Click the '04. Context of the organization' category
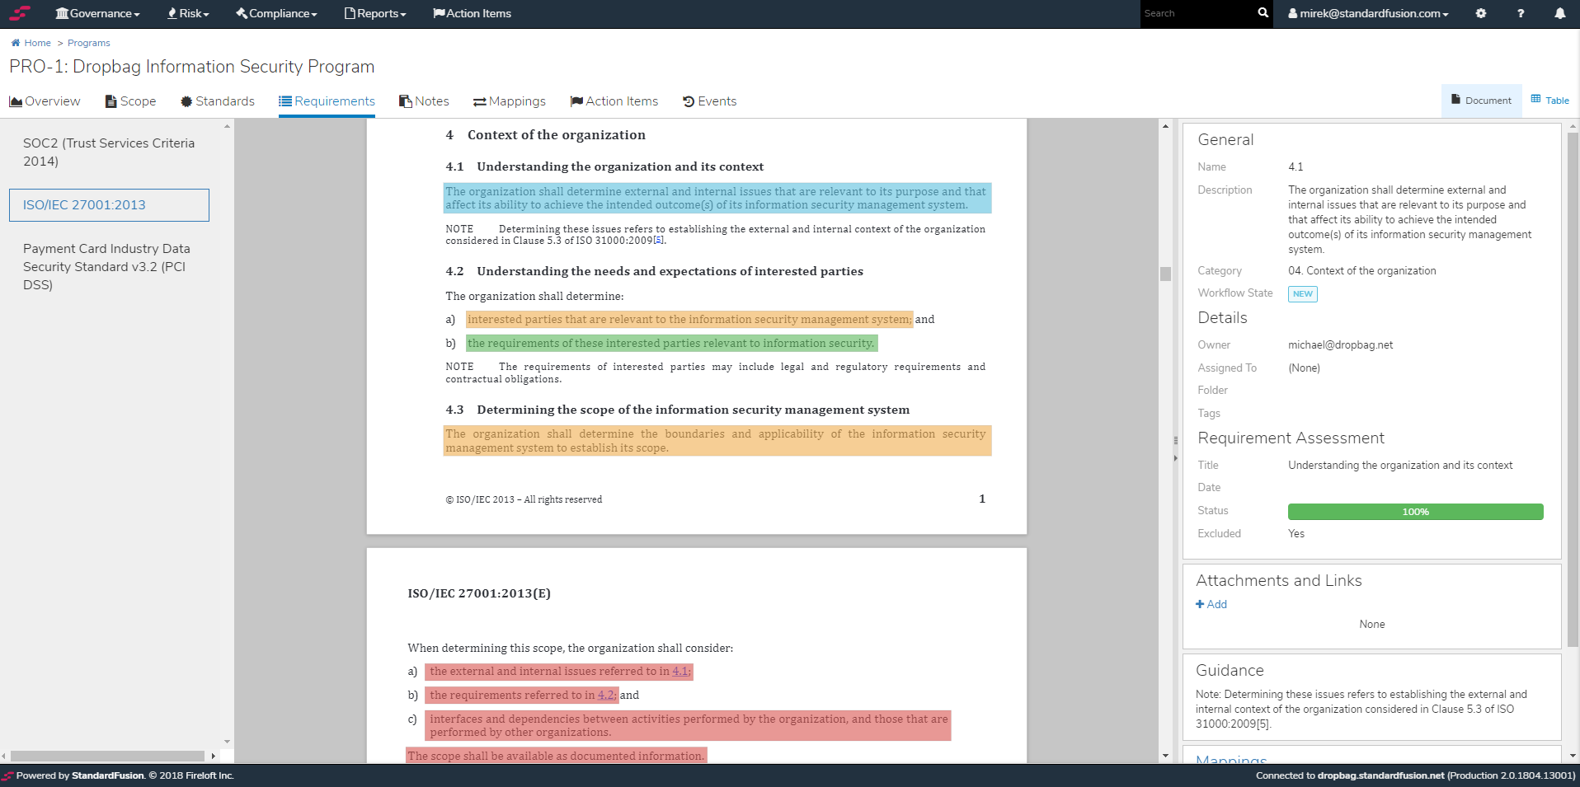Screen dimensions: 1580x787 pos(1362,271)
